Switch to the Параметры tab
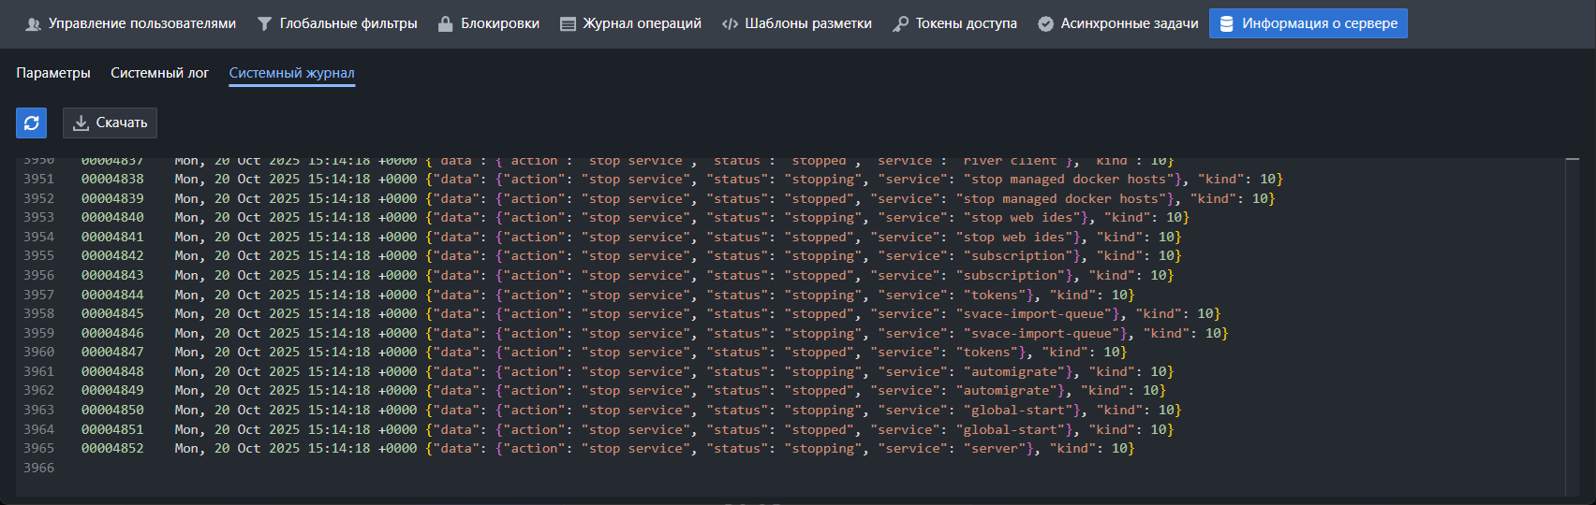Screen dimensions: 1596x505 pyautogui.click(x=53, y=73)
